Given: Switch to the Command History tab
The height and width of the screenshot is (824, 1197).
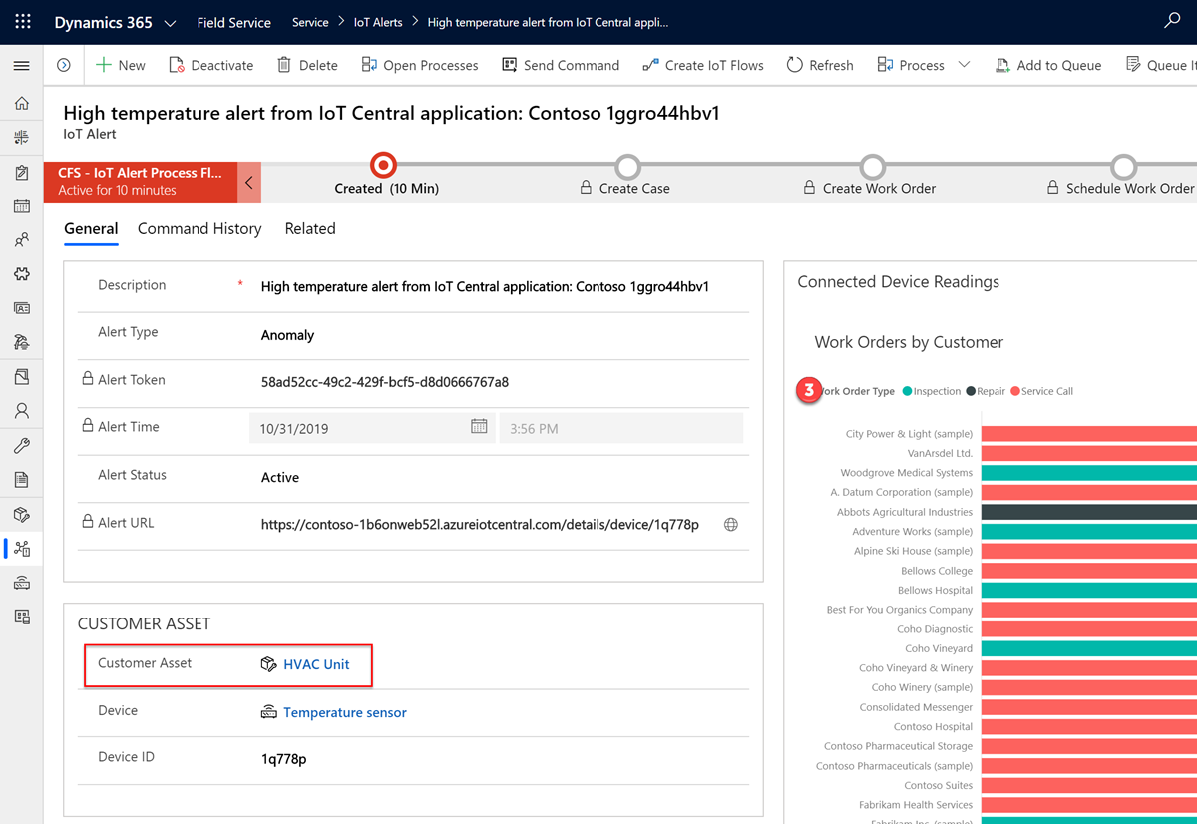Looking at the screenshot, I should tap(199, 229).
